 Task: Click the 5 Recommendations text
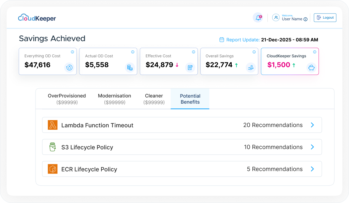pos(275,169)
